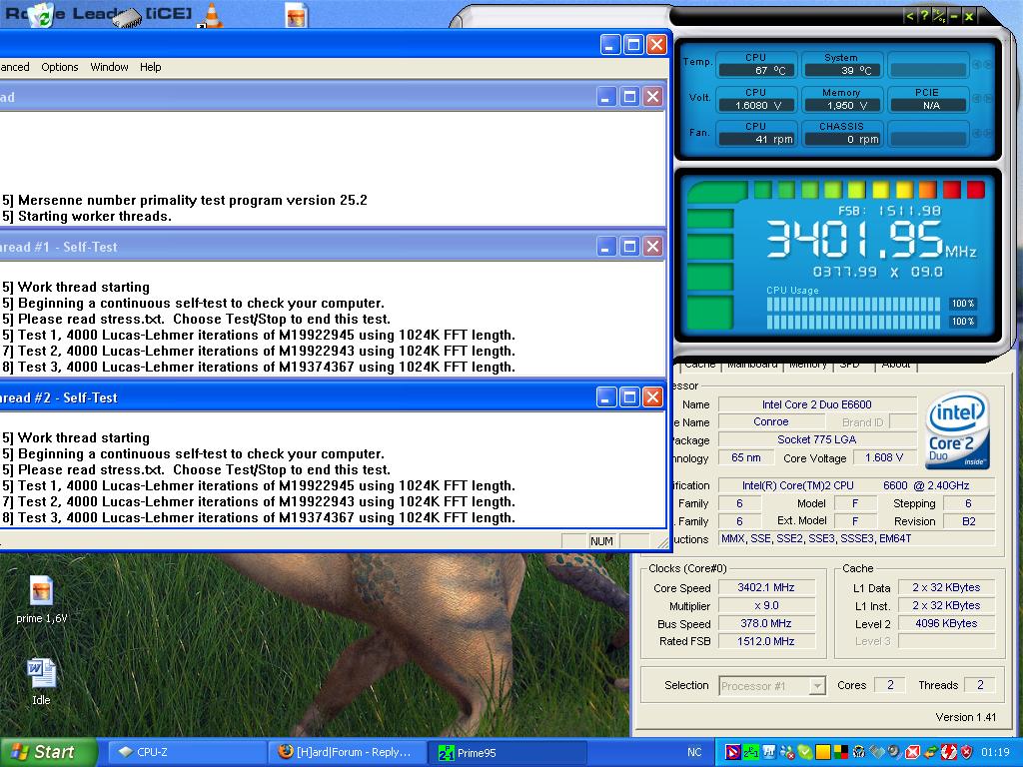
Task: Click the first tray icon next to NC
Action: 732,752
